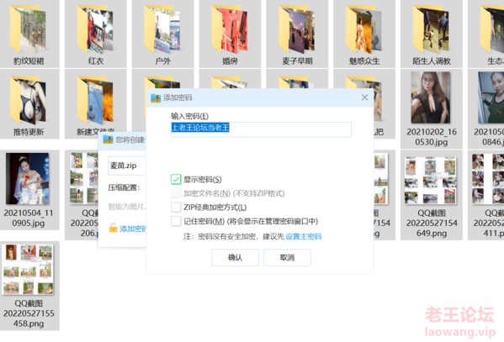The width and height of the screenshot is (504, 342).
Task: Uncheck the 显示密码(S) checkbox
Action: click(x=176, y=179)
